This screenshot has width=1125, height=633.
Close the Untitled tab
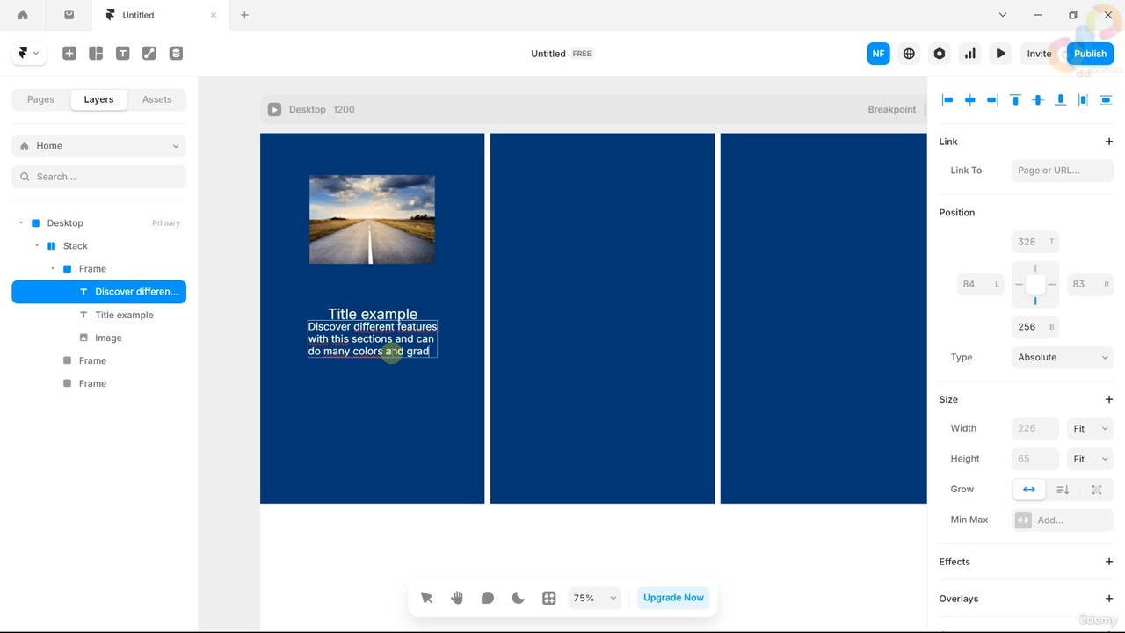click(x=213, y=15)
